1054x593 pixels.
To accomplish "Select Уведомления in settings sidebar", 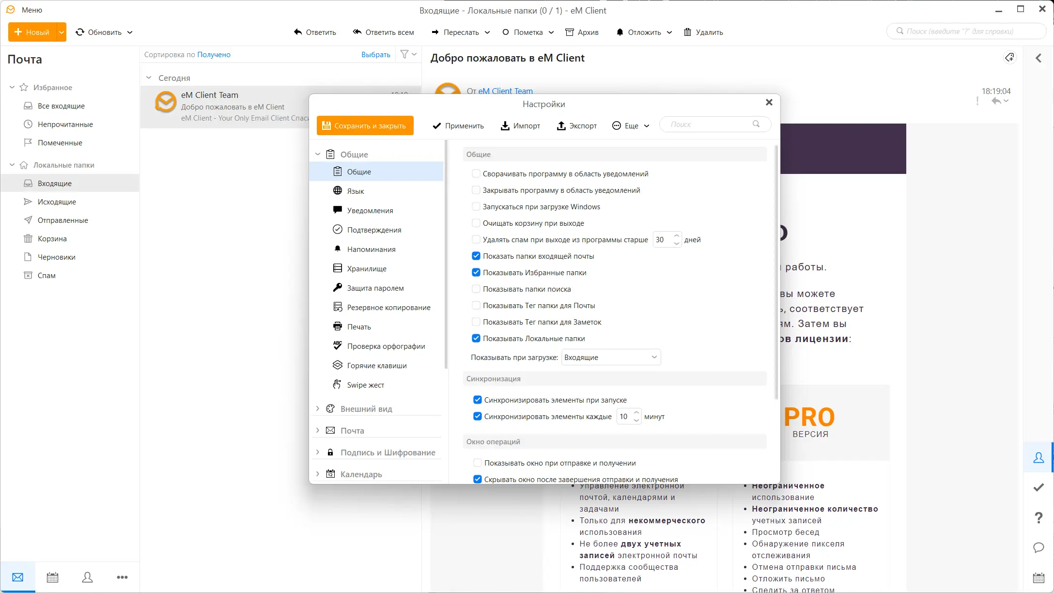I will click(x=371, y=210).
